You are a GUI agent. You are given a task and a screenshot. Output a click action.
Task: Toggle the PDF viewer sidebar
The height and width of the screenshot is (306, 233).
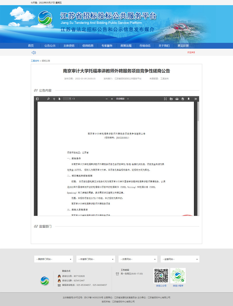point(37,99)
